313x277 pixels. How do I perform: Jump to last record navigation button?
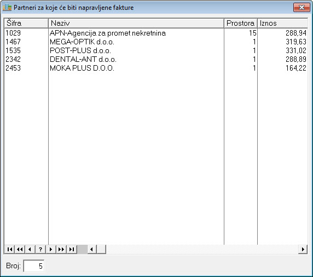pyautogui.click(x=72, y=249)
